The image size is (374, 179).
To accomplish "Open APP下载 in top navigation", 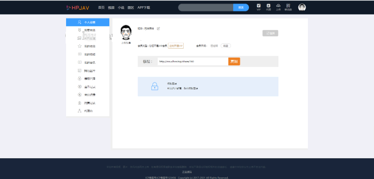I will [144, 7].
